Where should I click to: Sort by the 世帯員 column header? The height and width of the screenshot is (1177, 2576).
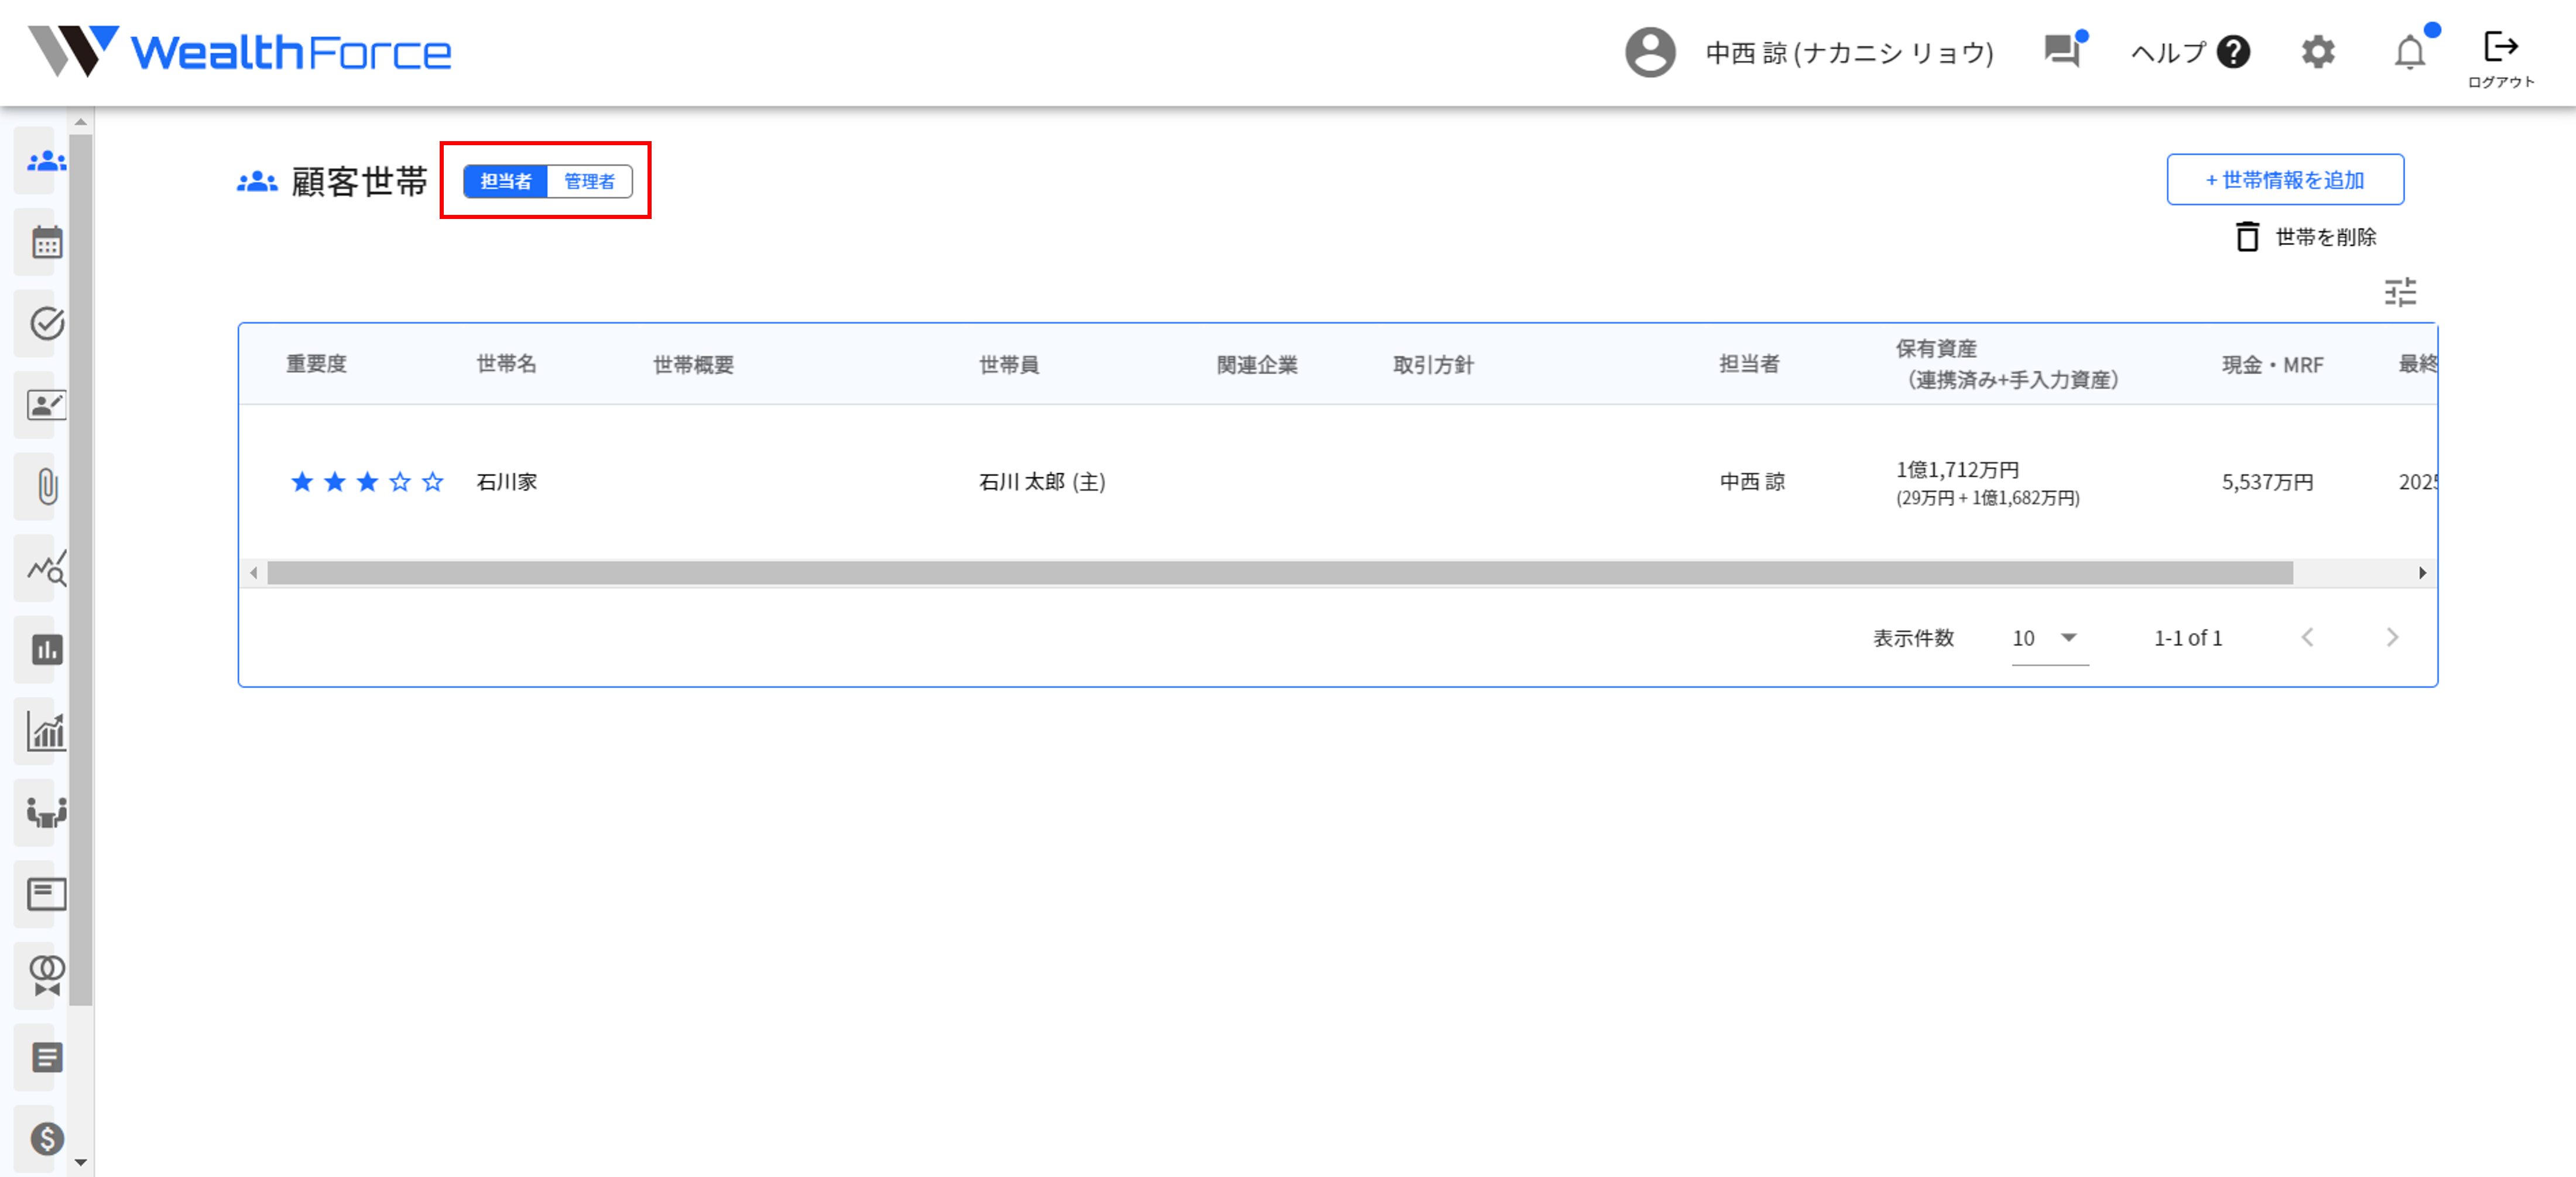[x=1009, y=365]
